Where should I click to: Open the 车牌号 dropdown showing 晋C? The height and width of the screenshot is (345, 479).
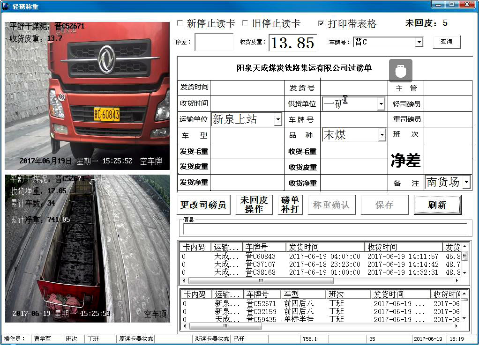point(419,42)
